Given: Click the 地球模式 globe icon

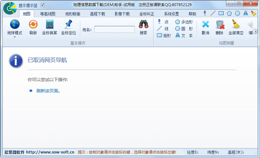Looking at the screenshot, I should tap(15, 24).
